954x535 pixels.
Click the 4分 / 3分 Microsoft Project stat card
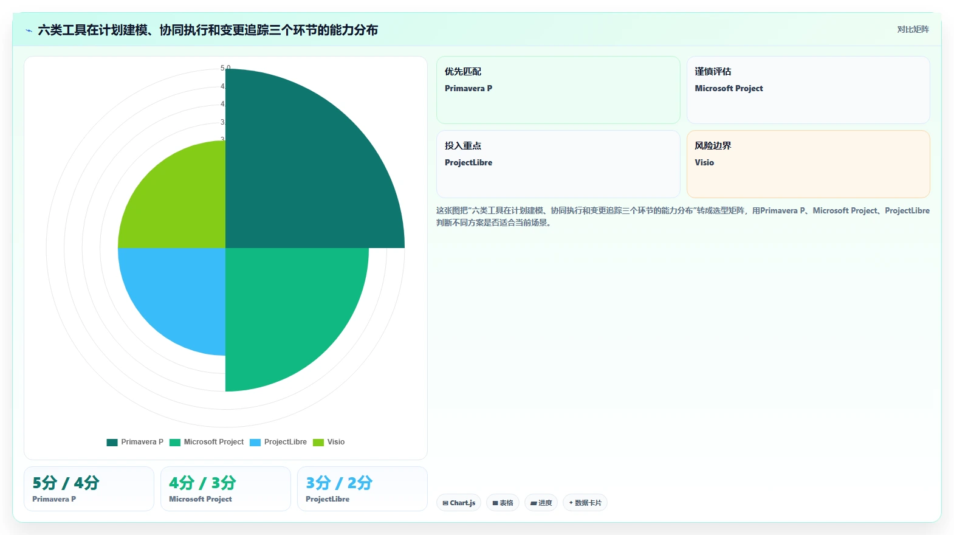(x=225, y=489)
